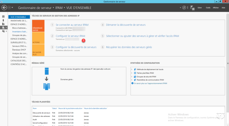Image resolution: width=229 pixels, height=126 pixels.
Task: Click the back navigation arrow
Action: coord(4,7)
